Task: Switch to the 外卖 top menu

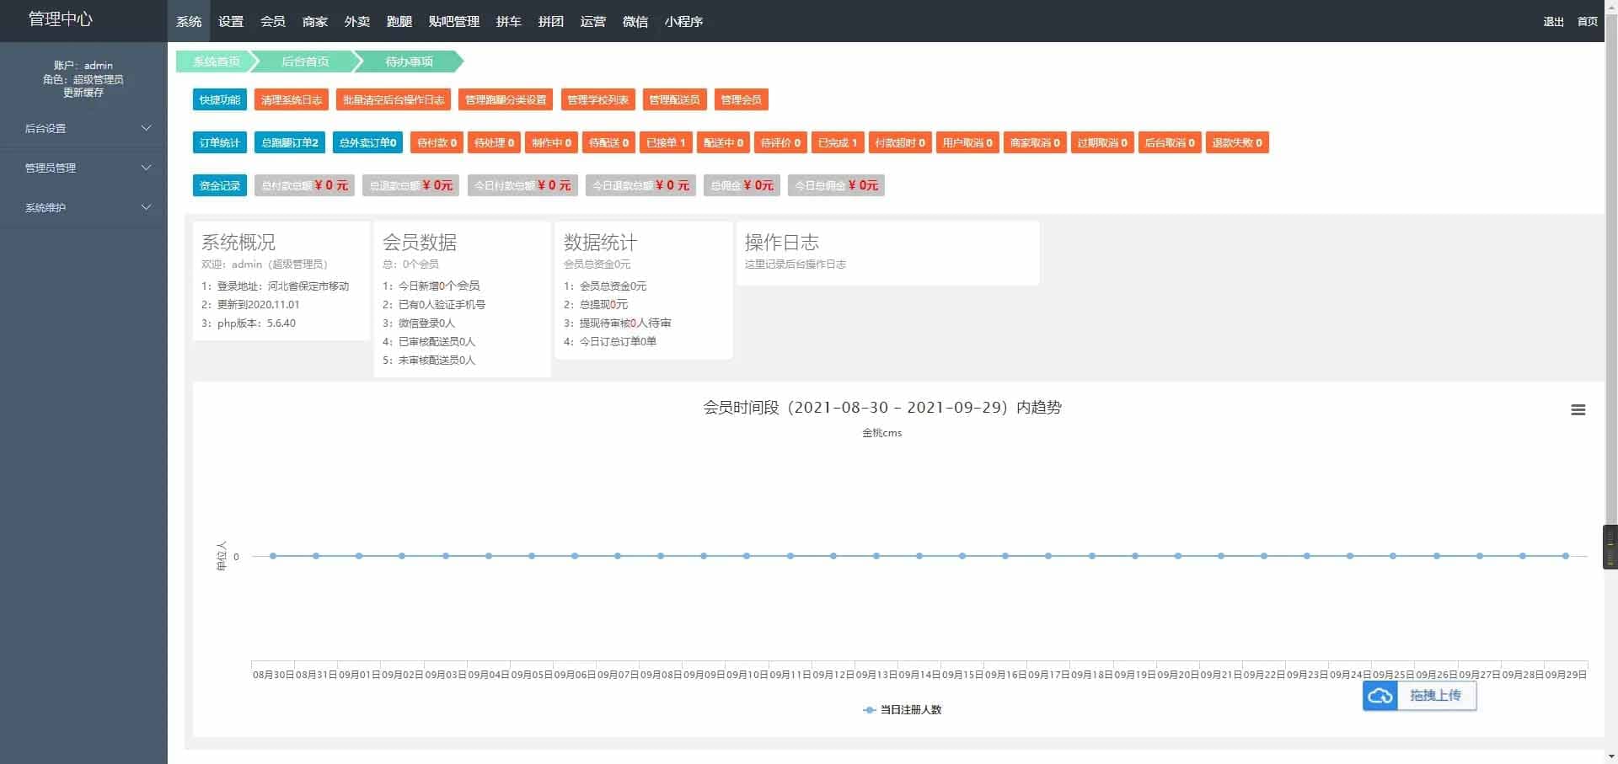Action: pyautogui.click(x=356, y=21)
